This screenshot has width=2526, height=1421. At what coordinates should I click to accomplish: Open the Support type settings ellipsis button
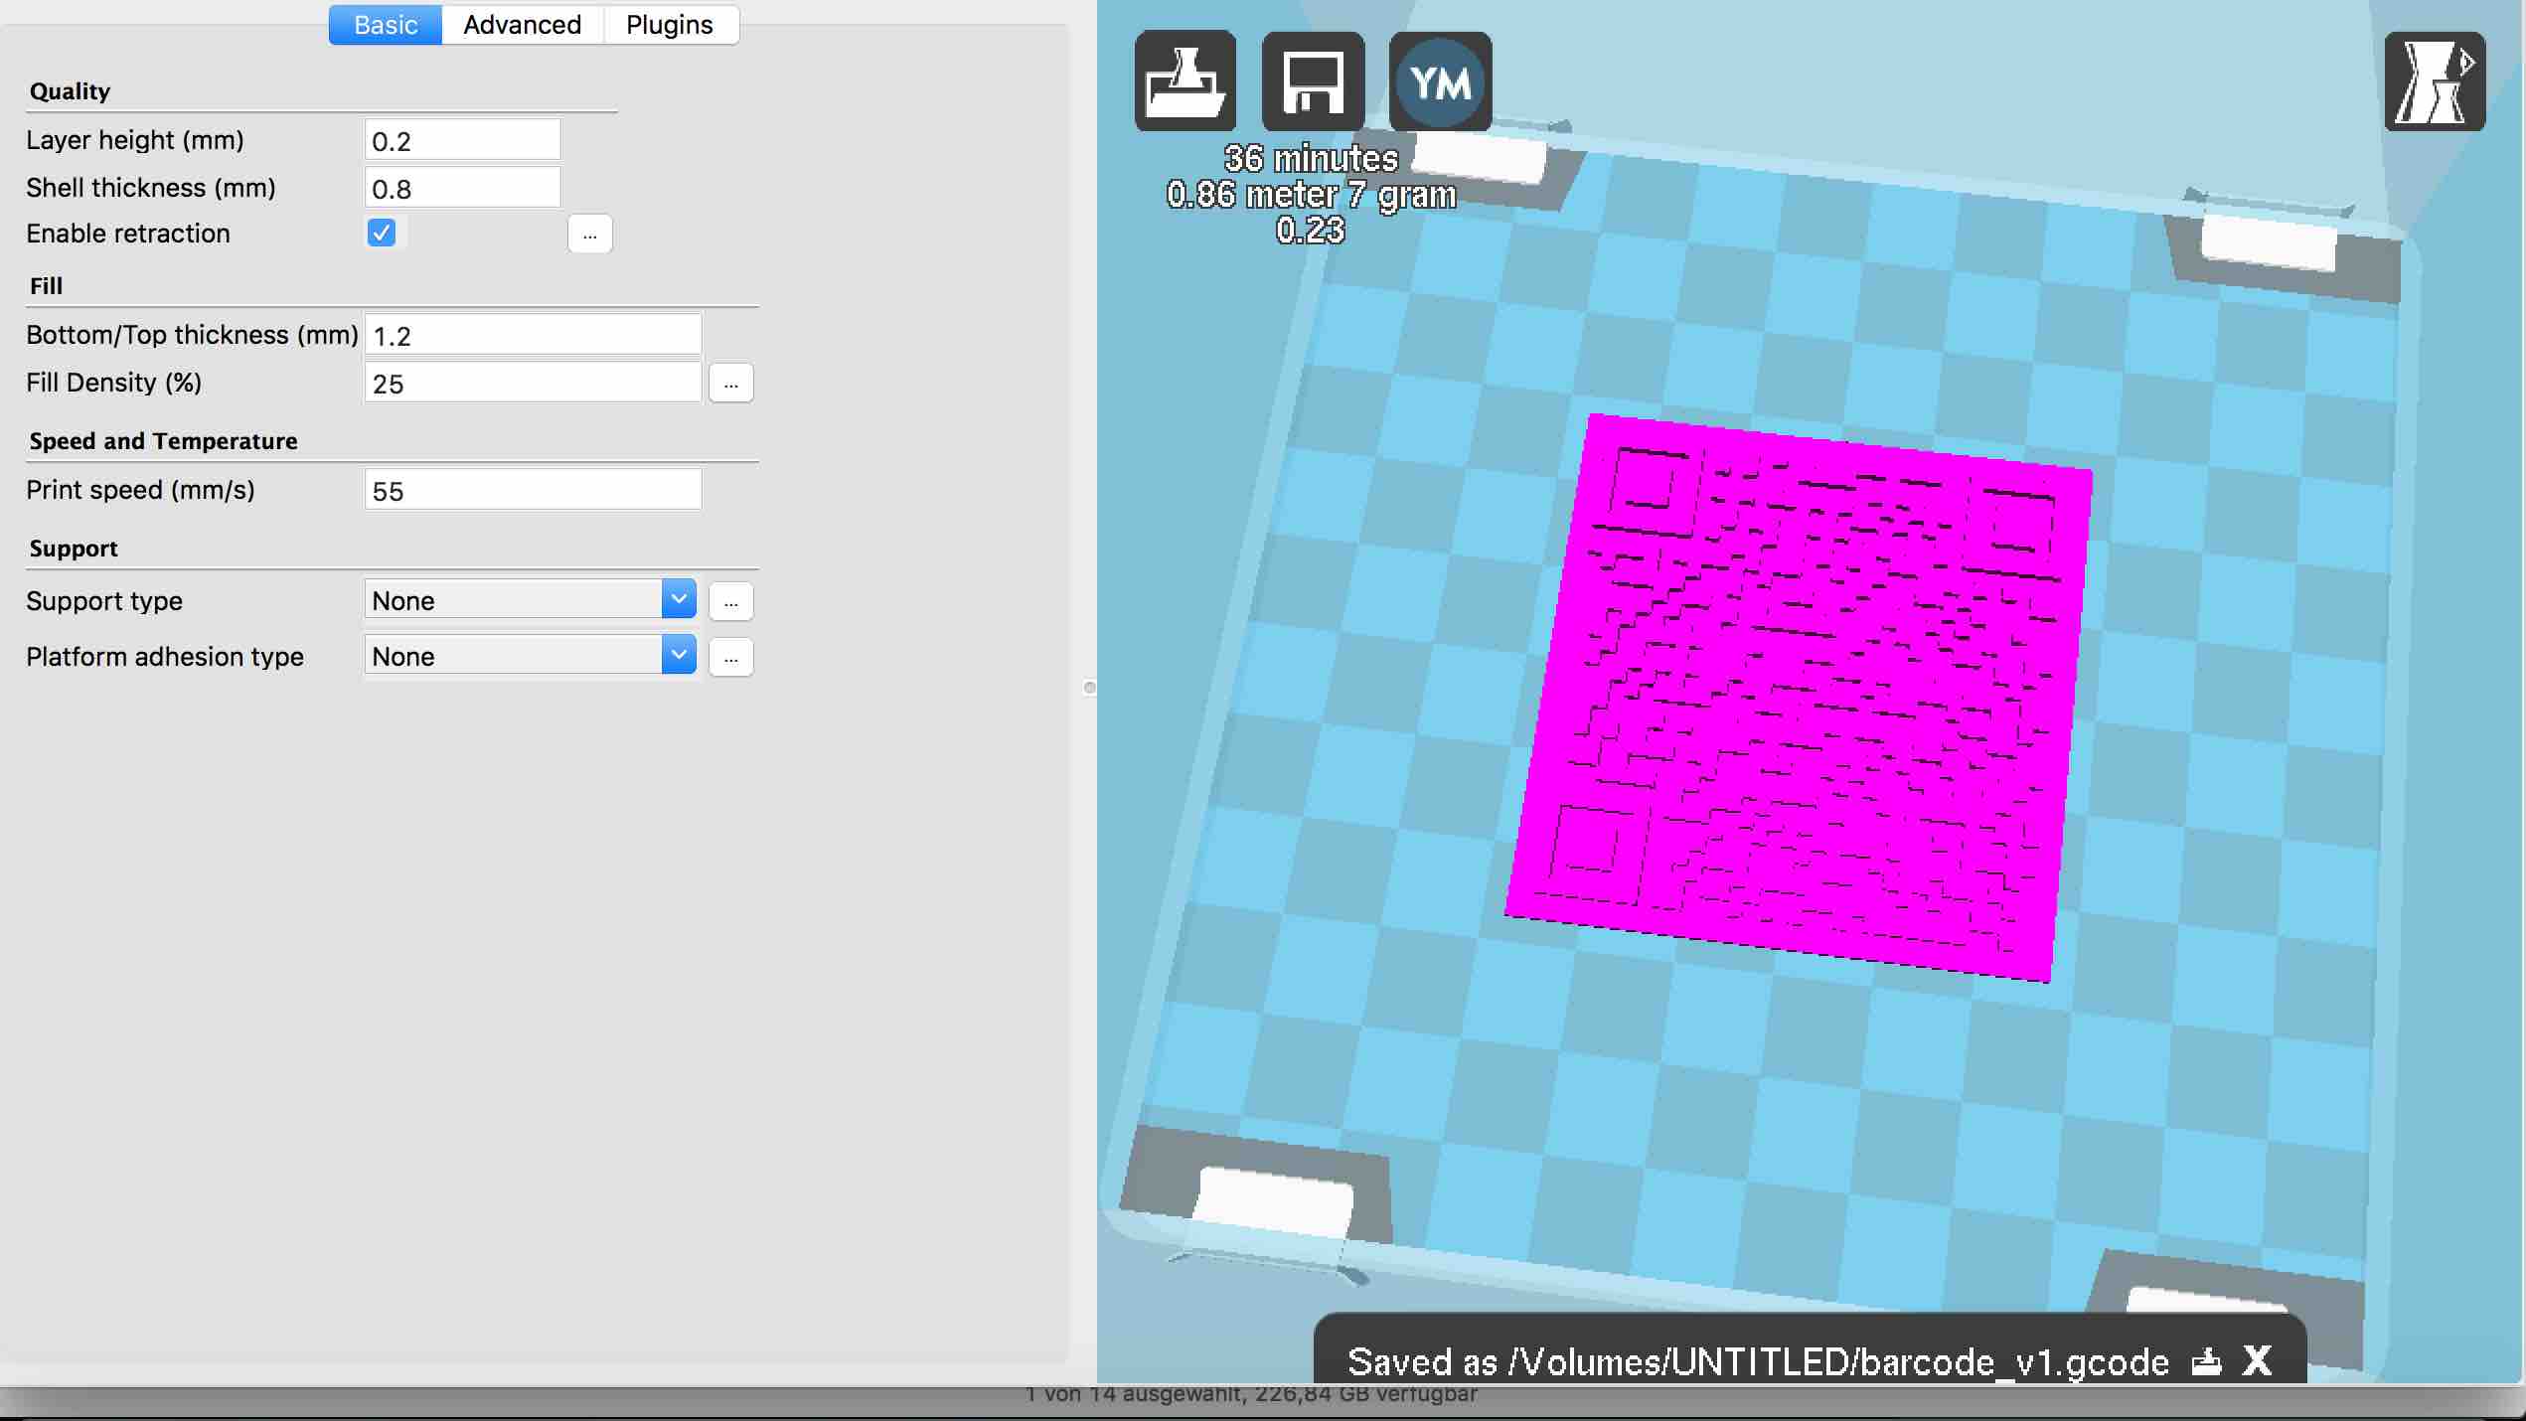pos(730,601)
